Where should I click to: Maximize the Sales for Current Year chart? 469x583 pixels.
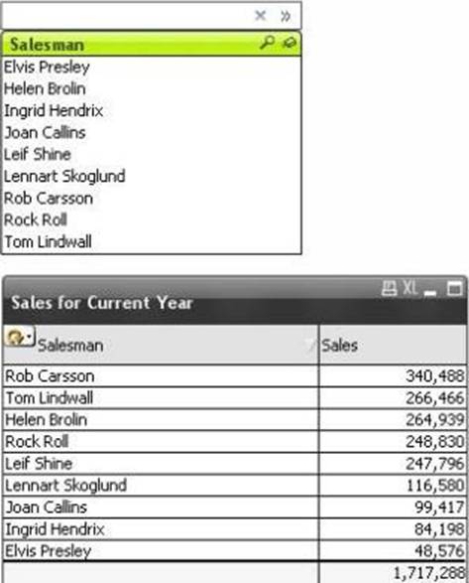(454, 289)
